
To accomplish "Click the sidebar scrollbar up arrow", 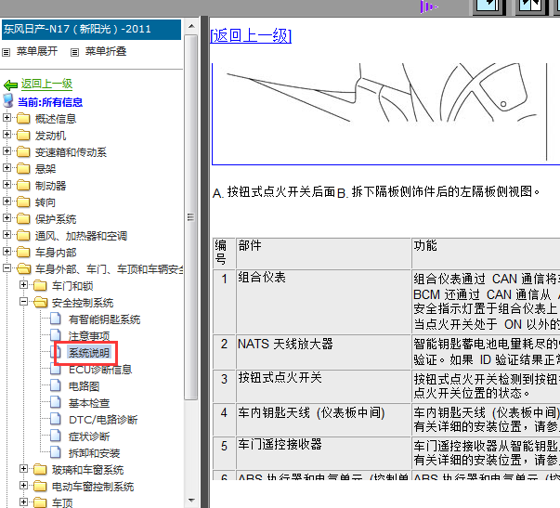I will click(191, 26).
